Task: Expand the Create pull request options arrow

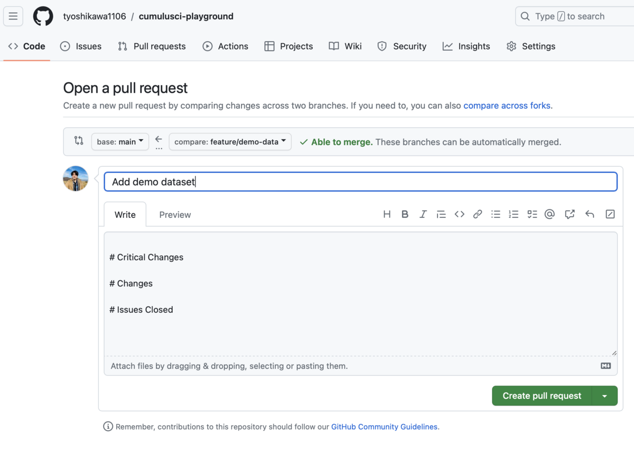Action: [x=604, y=396]
